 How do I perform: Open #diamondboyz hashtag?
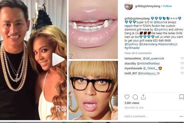pyautogui.click(x=168, y=44)
